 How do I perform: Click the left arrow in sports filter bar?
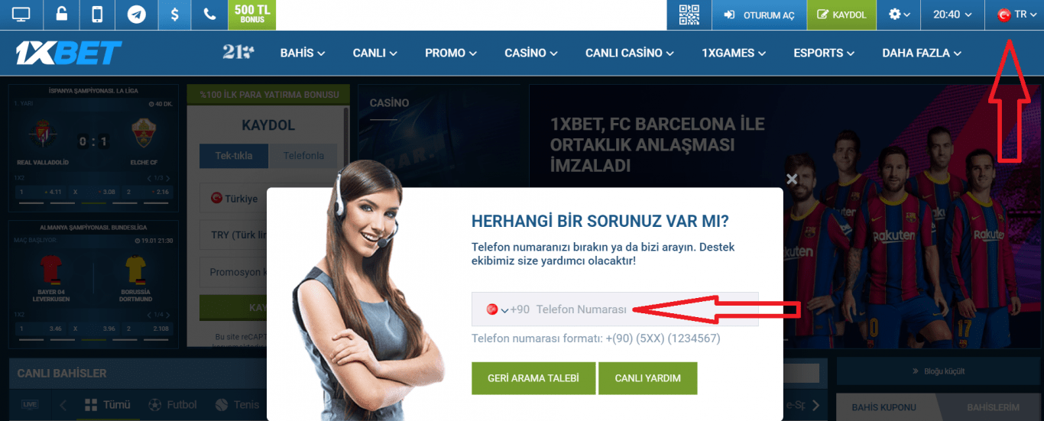click(x=63, y=404)
